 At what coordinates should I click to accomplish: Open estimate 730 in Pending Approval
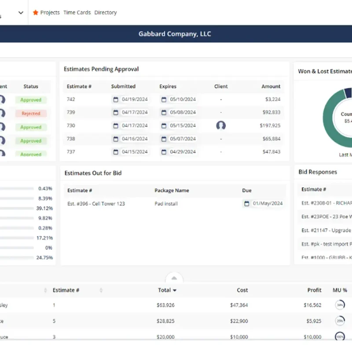coord(71,125)
